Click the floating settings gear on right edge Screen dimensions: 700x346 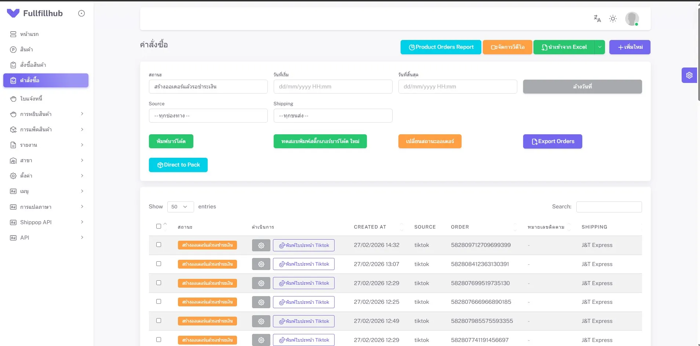click(689, 75)
